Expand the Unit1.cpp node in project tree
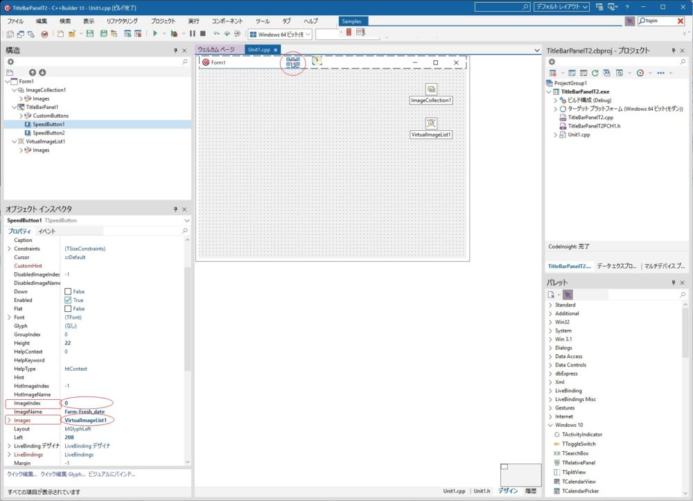Screen dimensions: 693x501 click(555, 134)
